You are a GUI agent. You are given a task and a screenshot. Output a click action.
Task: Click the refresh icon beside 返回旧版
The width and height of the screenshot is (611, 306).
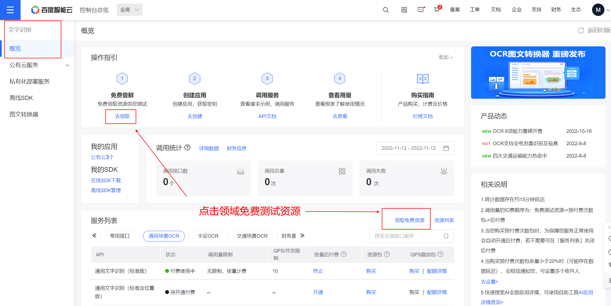pyautogui.click(x=581, y=30)
